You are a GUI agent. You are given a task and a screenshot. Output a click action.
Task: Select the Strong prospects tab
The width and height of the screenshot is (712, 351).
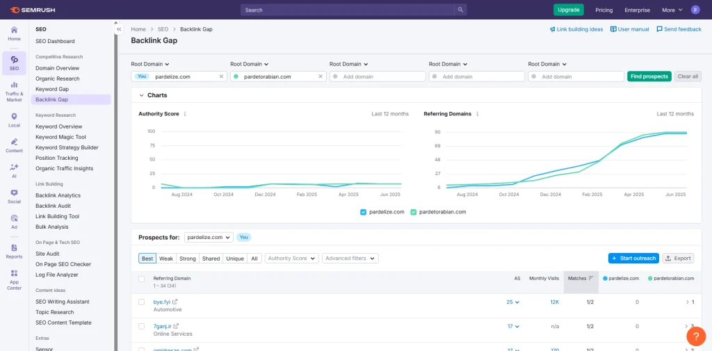pyautogui.click(x=188, y=259)
